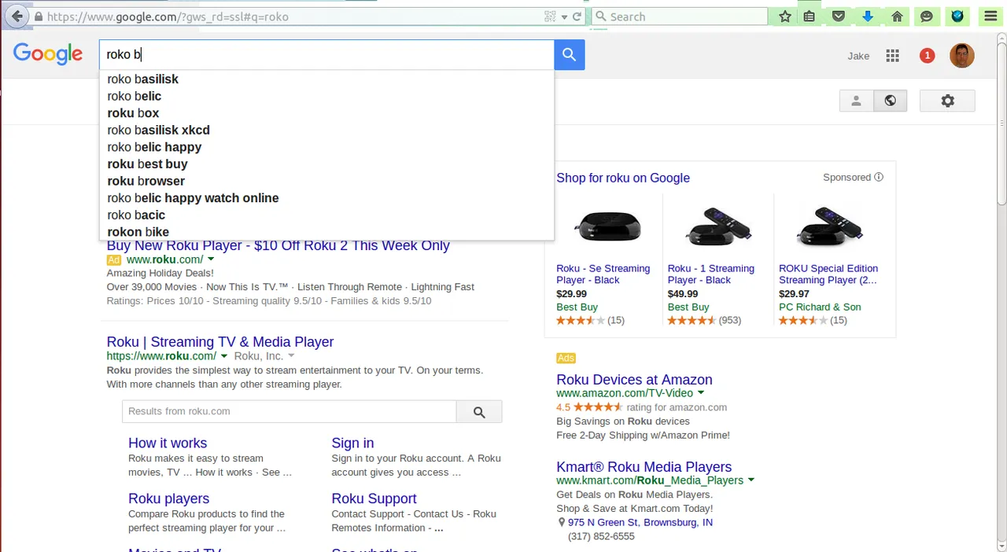Click the chat smiley toolbar icon
This screenshot has height=552, width=1007.
point(927,17)
